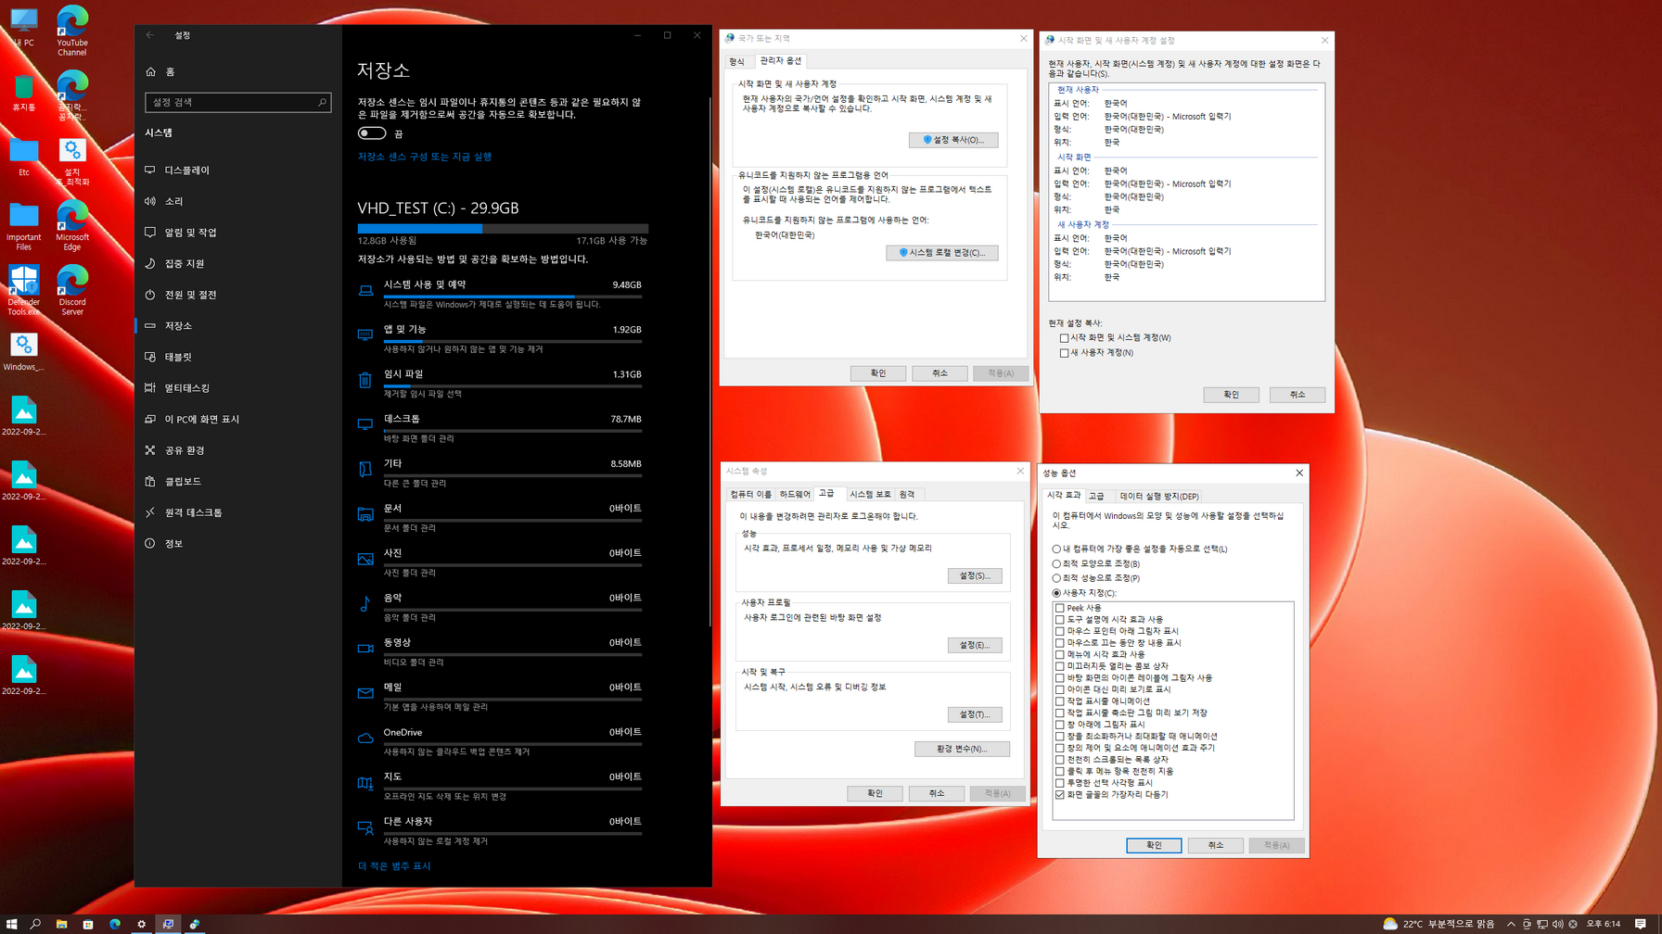1662x934 pixels.
Task: Switch to 시스템 보호 tab
Action: 870,495
